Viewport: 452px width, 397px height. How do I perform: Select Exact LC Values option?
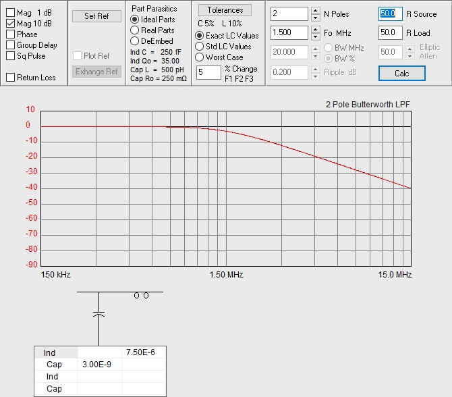199,36
